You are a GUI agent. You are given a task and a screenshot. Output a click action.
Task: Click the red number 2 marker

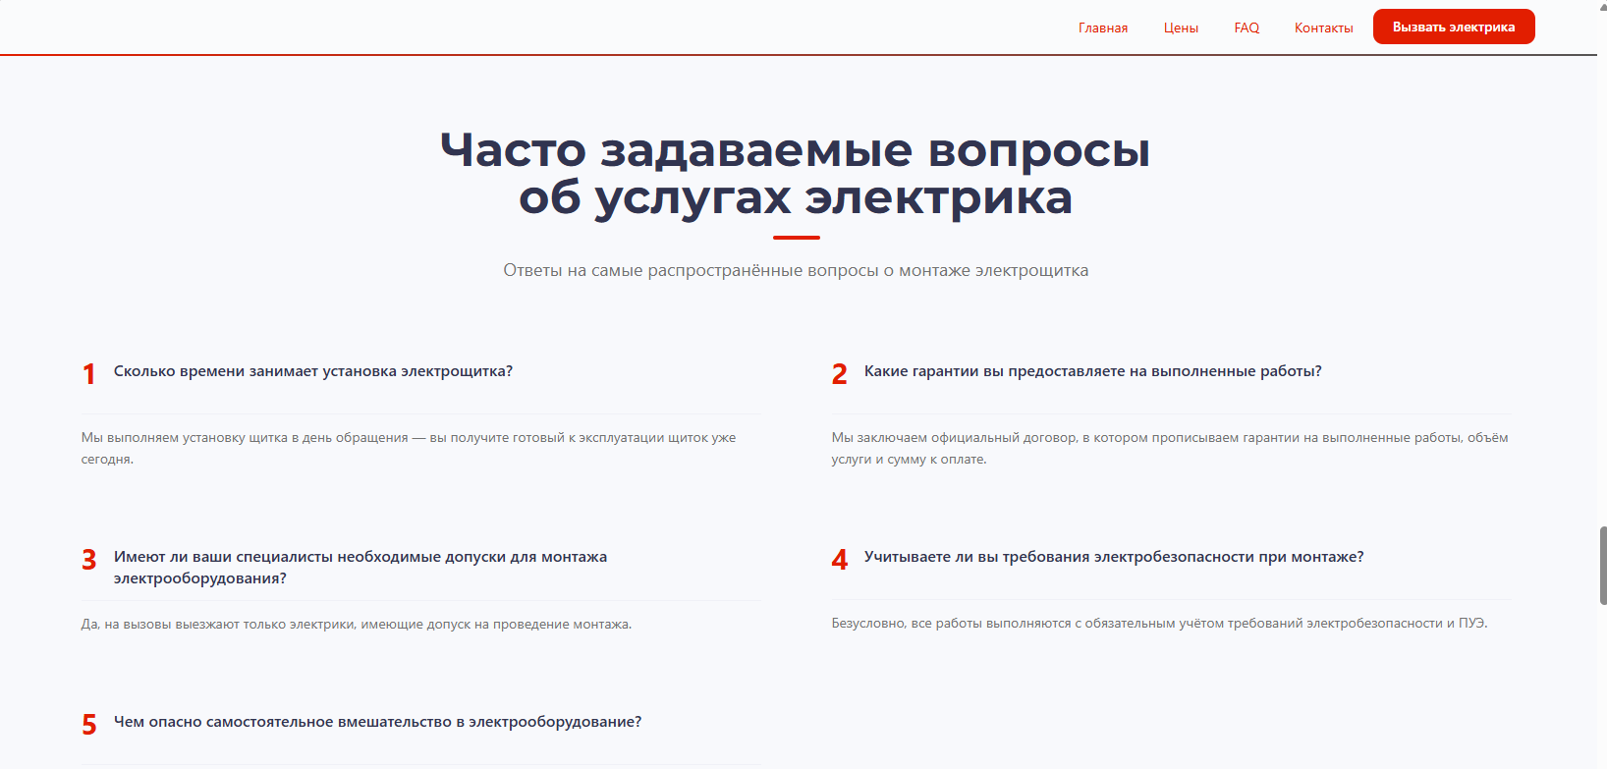(x=839, y=374)
